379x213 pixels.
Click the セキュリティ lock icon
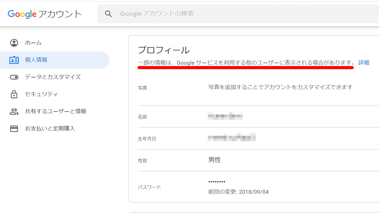[14, 94]
